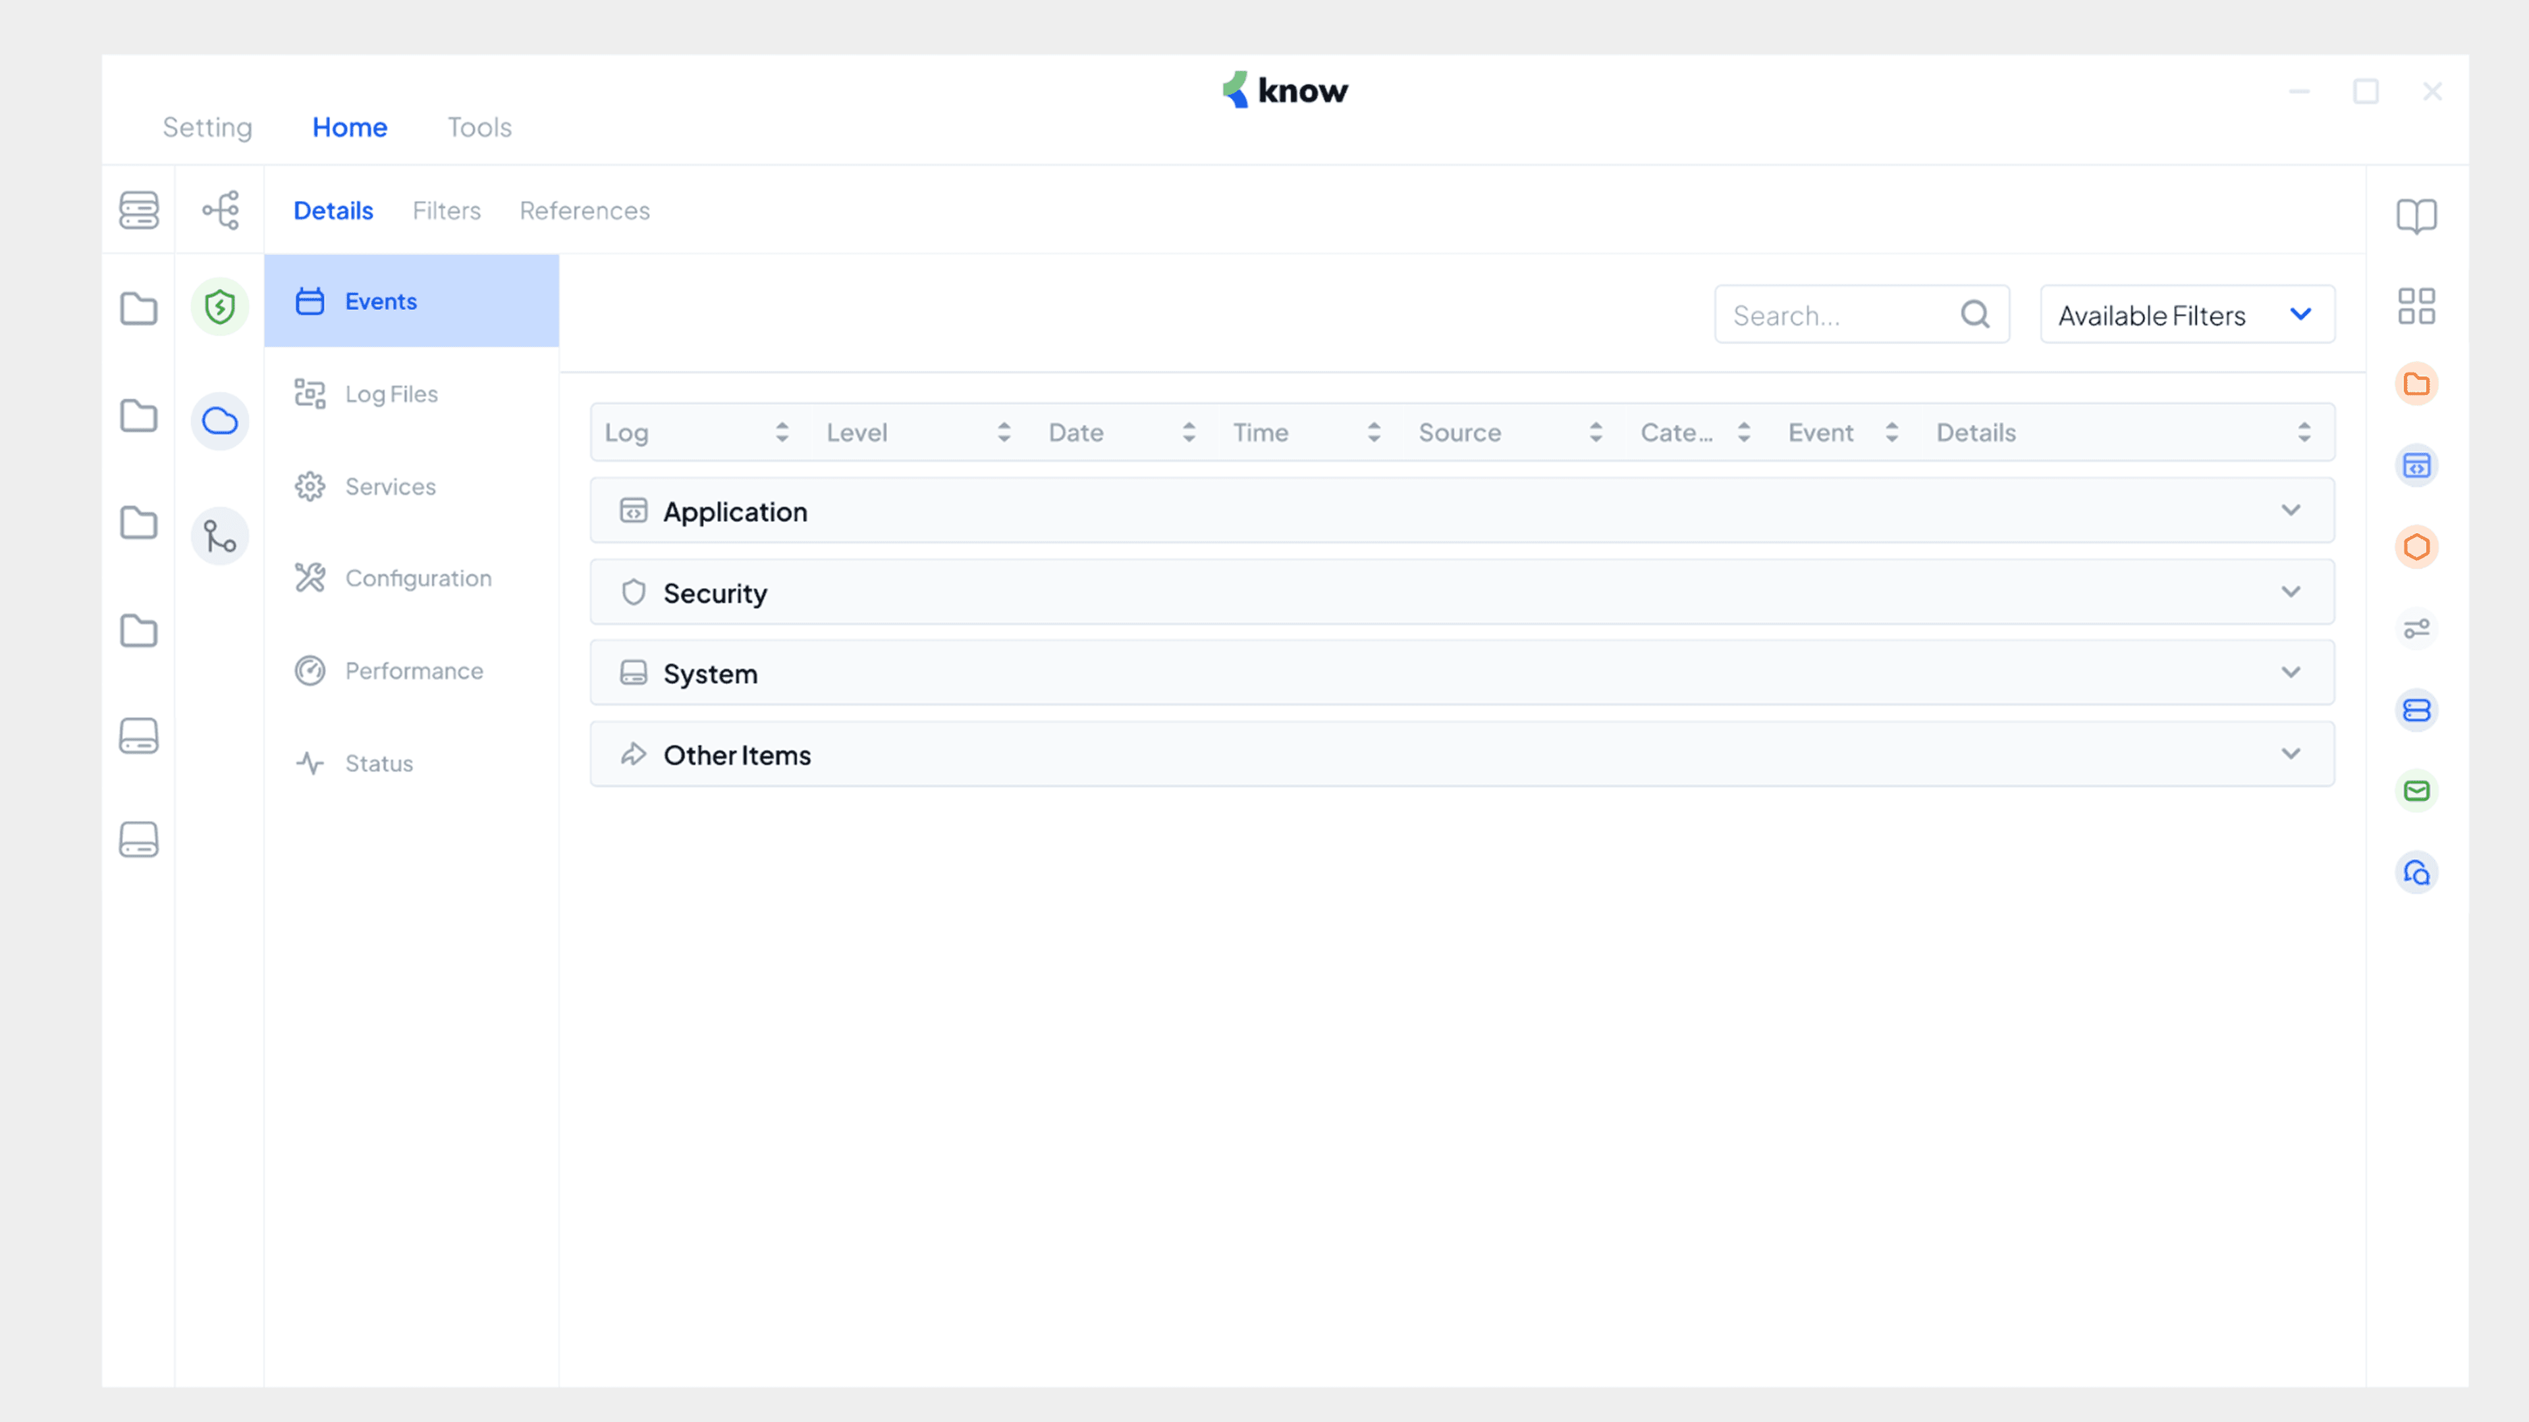Sort by the Source column arrows
The image size is (2529, 1422).
coord(1595,432)
